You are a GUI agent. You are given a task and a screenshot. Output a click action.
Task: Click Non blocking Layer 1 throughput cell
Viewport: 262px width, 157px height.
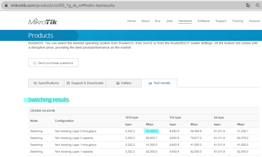(x=76, y=145)
